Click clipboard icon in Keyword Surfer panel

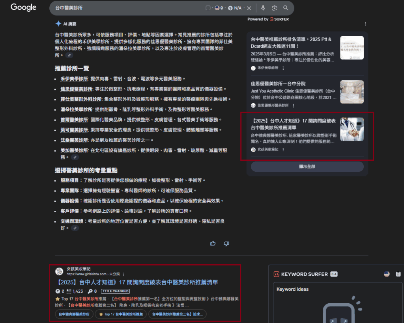coord(398,274)
